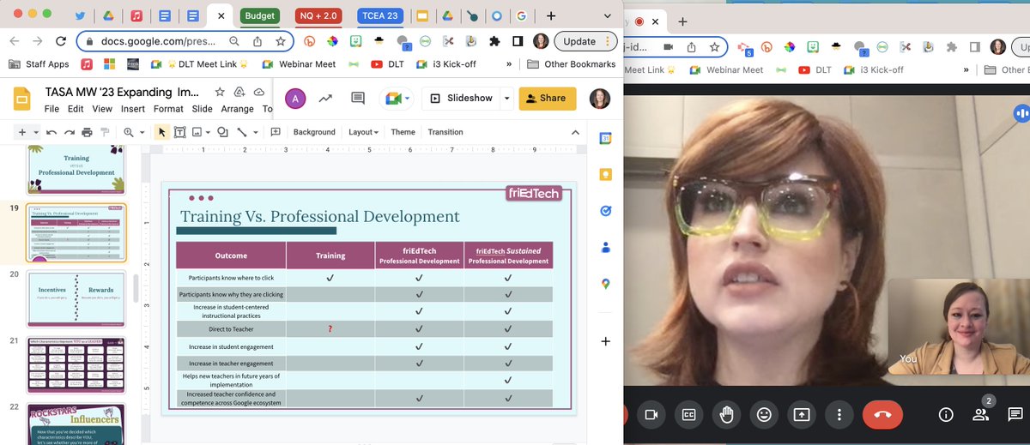Screen dimensions: 1030x445
Task: Move the presentation with the folder icon
Action: pyautogui.click(x=239, y=92)
